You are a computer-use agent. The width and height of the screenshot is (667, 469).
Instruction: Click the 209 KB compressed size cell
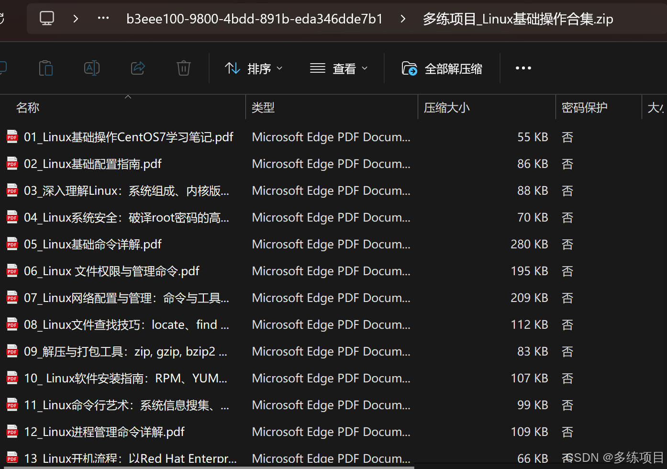pos(529,298)
